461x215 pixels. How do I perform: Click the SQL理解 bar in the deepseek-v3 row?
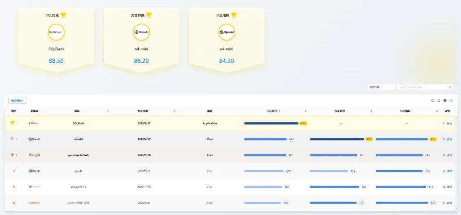pos(401,187)
